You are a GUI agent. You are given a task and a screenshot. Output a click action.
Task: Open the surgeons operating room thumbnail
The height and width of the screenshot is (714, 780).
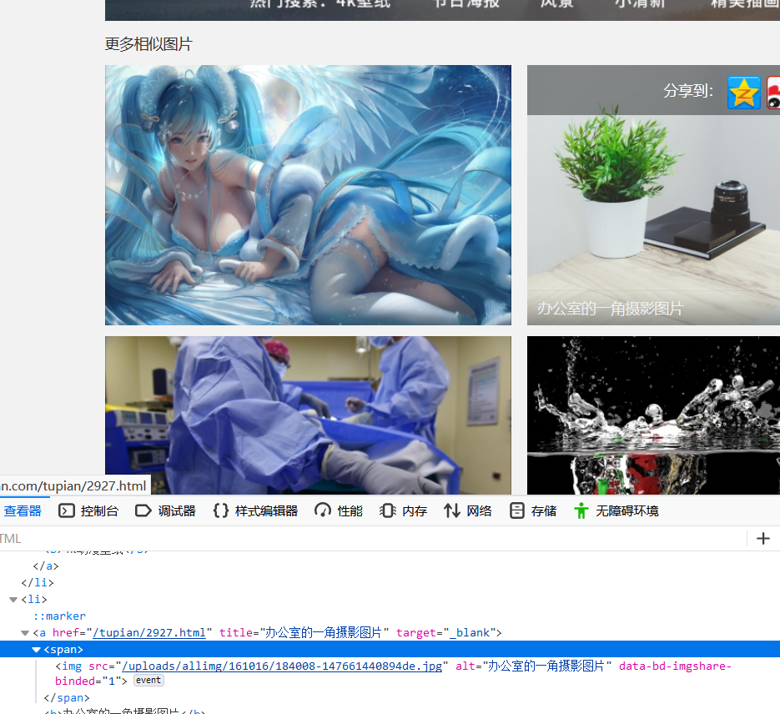308,415
